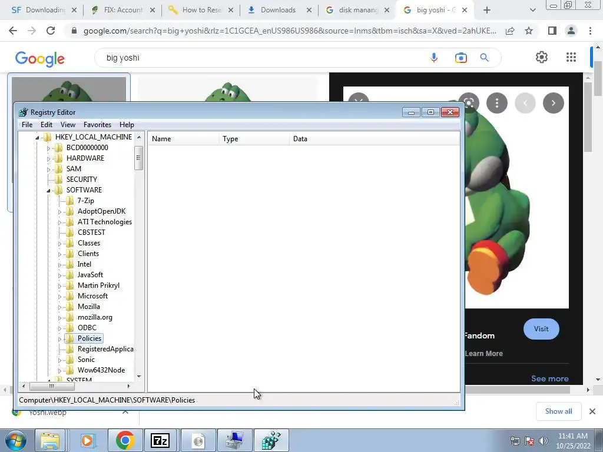The width and height of the screenshot is (603, 452).
Task: Switch to the Downloads tab in Chrome
Action: point(279,10)
